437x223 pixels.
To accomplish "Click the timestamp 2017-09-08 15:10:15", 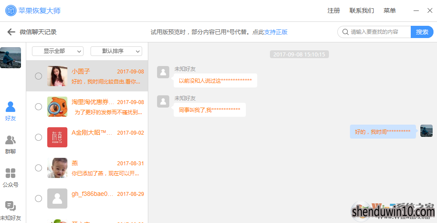I will coord(299,54).
